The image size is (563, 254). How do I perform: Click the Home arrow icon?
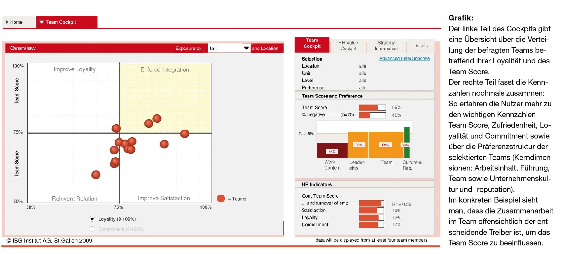7,22
